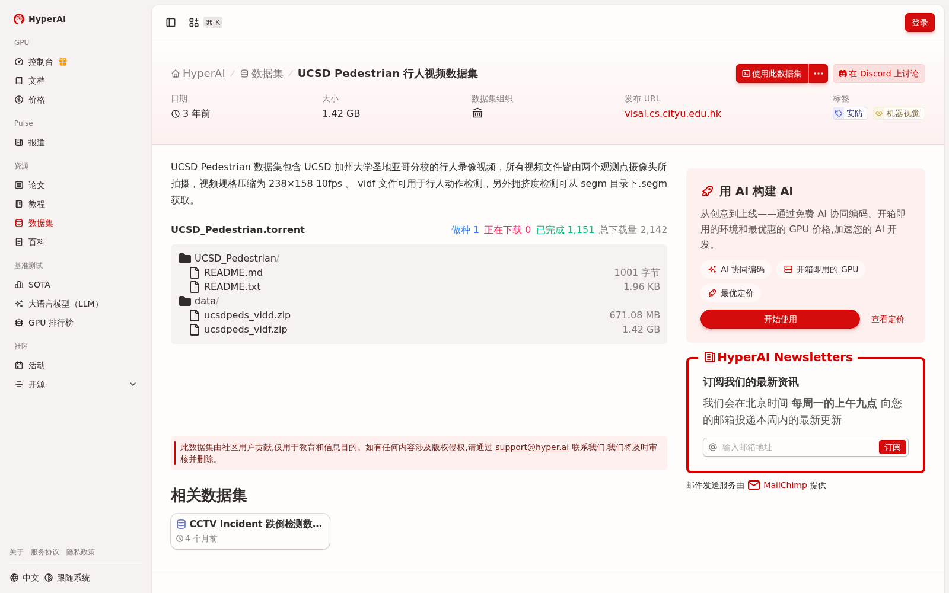949x593 pixels.
Task: Expand the 开源 chevron in the sidebar
Action: [x=133, y=384]
